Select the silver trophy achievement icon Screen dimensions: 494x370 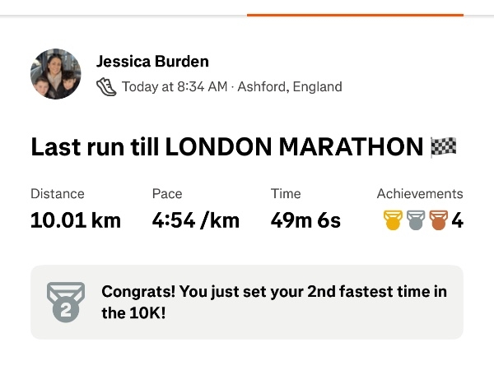(416, 220)
